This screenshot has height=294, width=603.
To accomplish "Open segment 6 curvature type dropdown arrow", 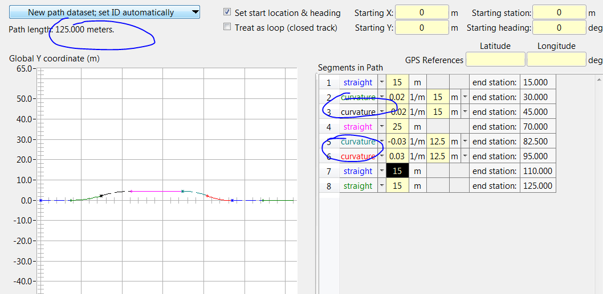I will [x=381, y=156].
